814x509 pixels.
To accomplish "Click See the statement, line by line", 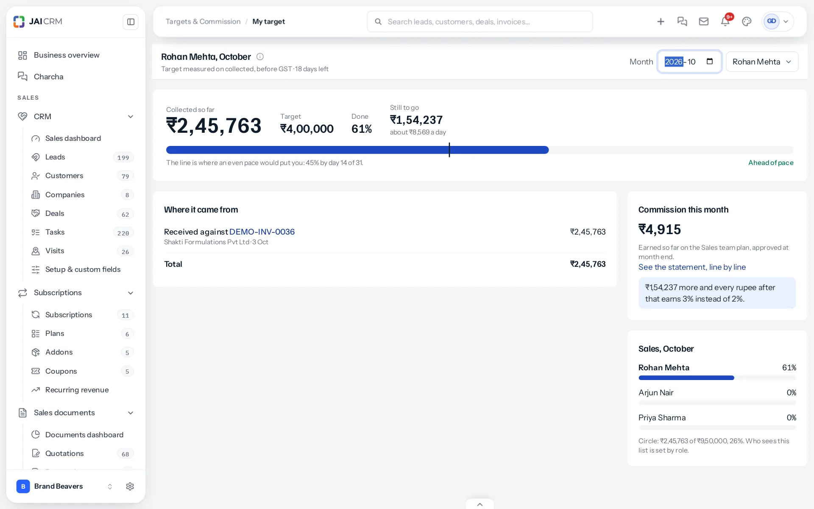I will click(x=692, y=267).
